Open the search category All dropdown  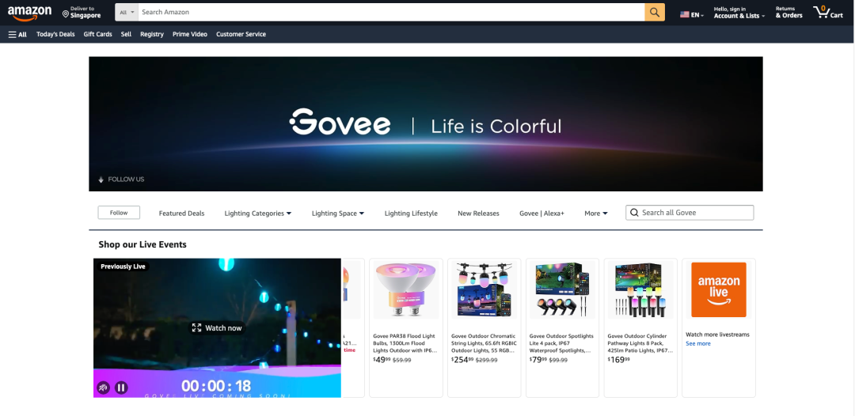(x=127, y=12)
